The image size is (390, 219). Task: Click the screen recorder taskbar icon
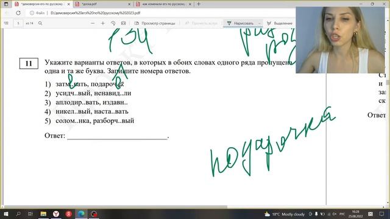click(x=94, y=214)
